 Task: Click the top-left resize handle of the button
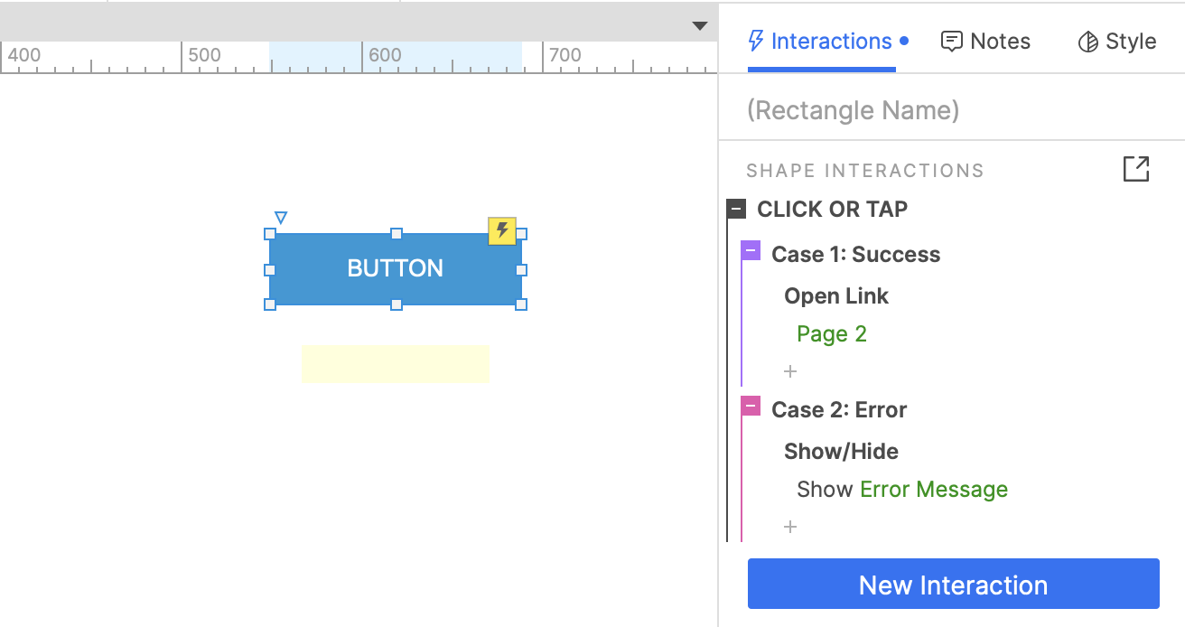point(270,234)
